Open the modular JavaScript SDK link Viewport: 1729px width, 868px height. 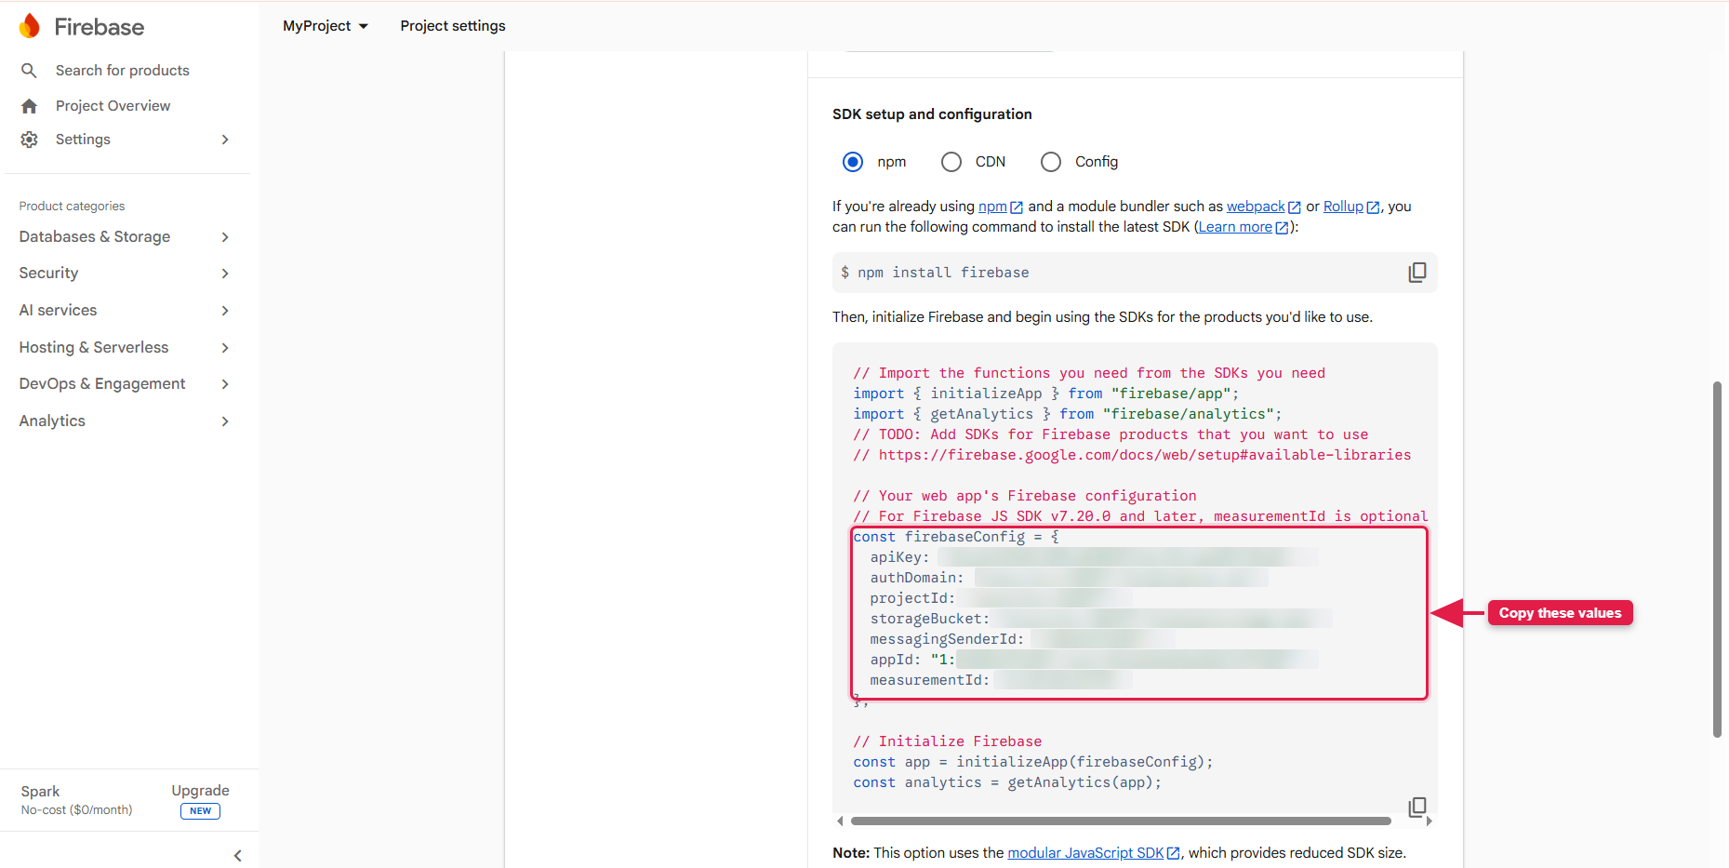[x=1085, y=853]
